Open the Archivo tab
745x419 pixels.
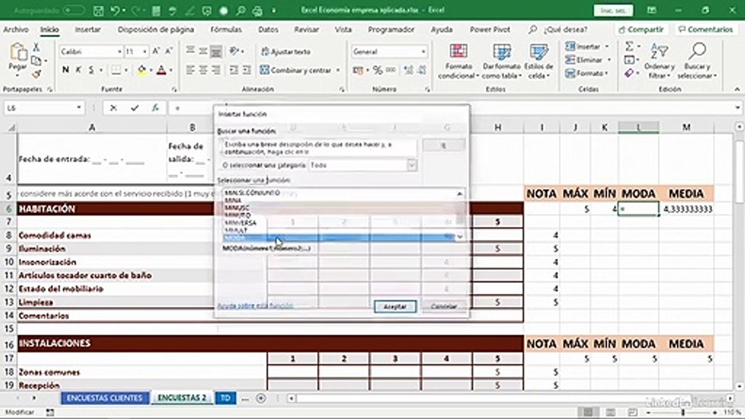tap(16, 29)
